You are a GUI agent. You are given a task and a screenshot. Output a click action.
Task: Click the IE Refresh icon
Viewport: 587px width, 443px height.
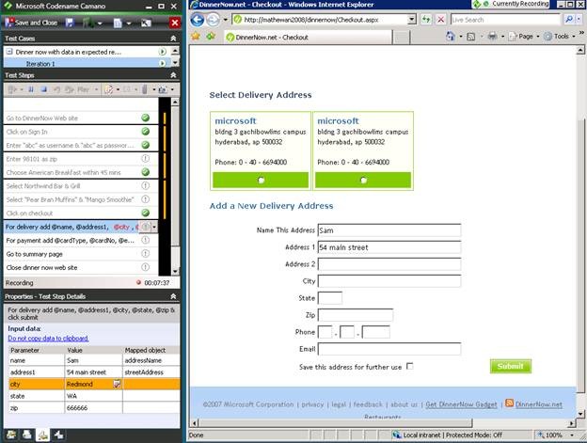tap(426, 20)
